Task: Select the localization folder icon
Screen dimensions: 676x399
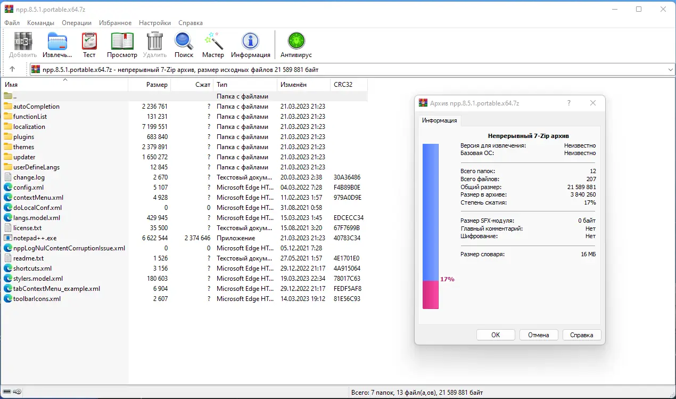Action: [8, 126]
